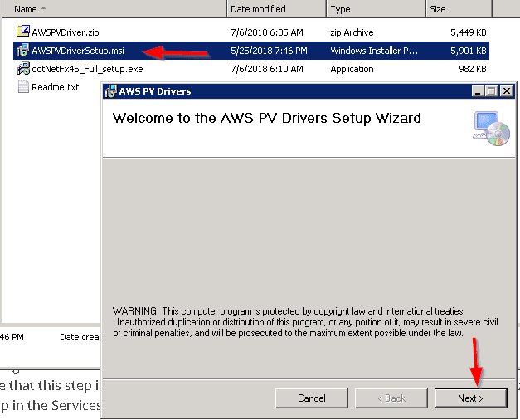Click the AWSPVDriverSetup.msi installer icon
The height and width of the screenshot is (420, 520).
tap(23, 50)
